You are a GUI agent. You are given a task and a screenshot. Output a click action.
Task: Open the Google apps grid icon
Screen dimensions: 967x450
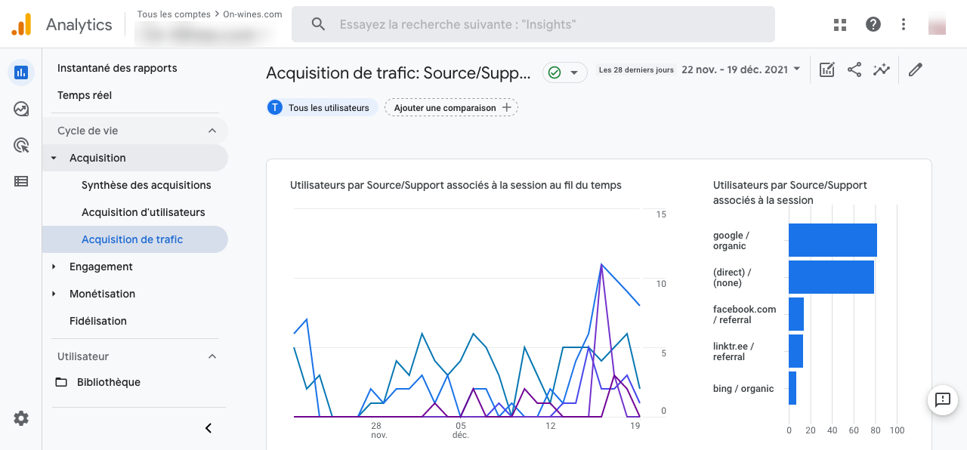(x=840, y=24)
